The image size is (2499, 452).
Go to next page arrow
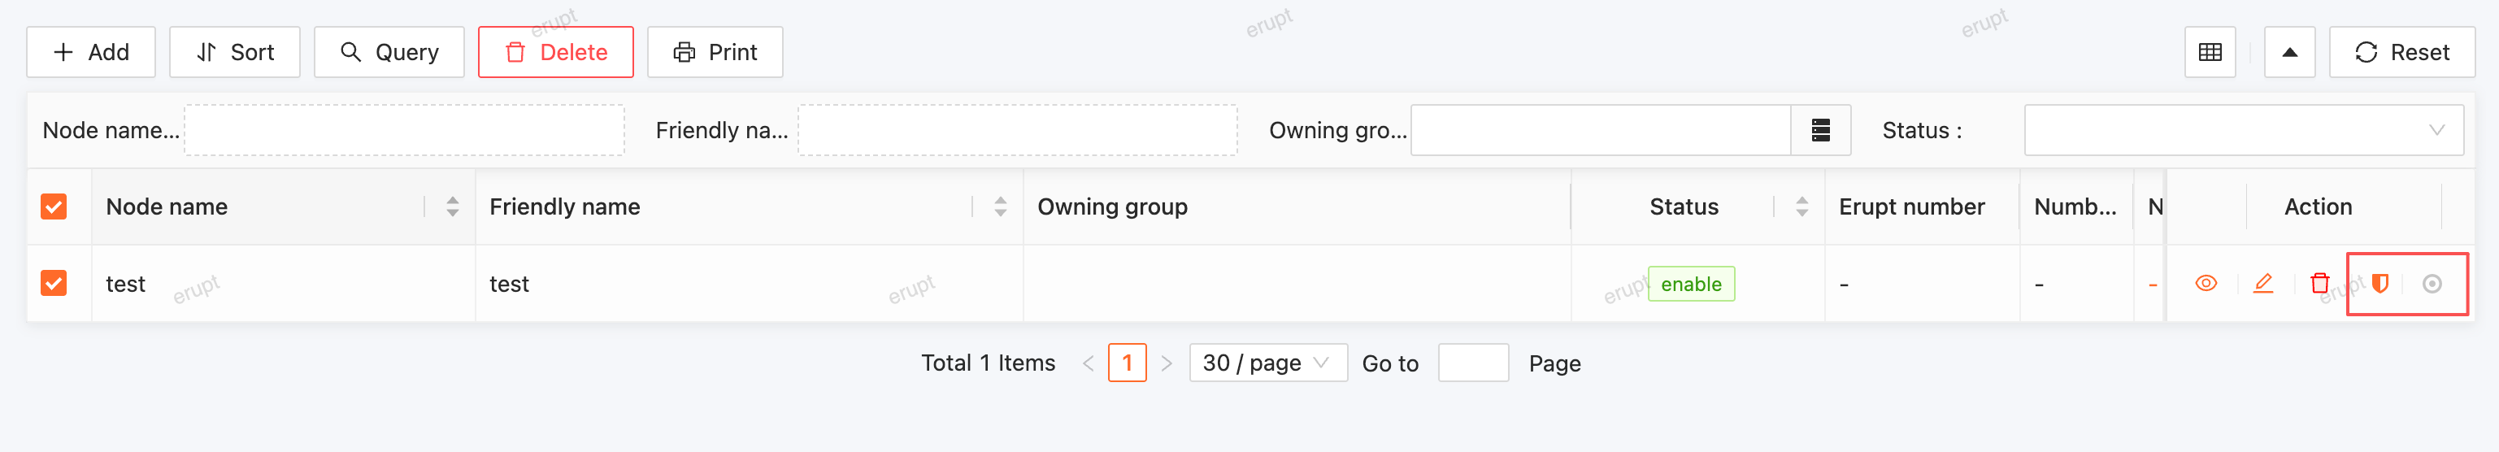point(1167,363)
